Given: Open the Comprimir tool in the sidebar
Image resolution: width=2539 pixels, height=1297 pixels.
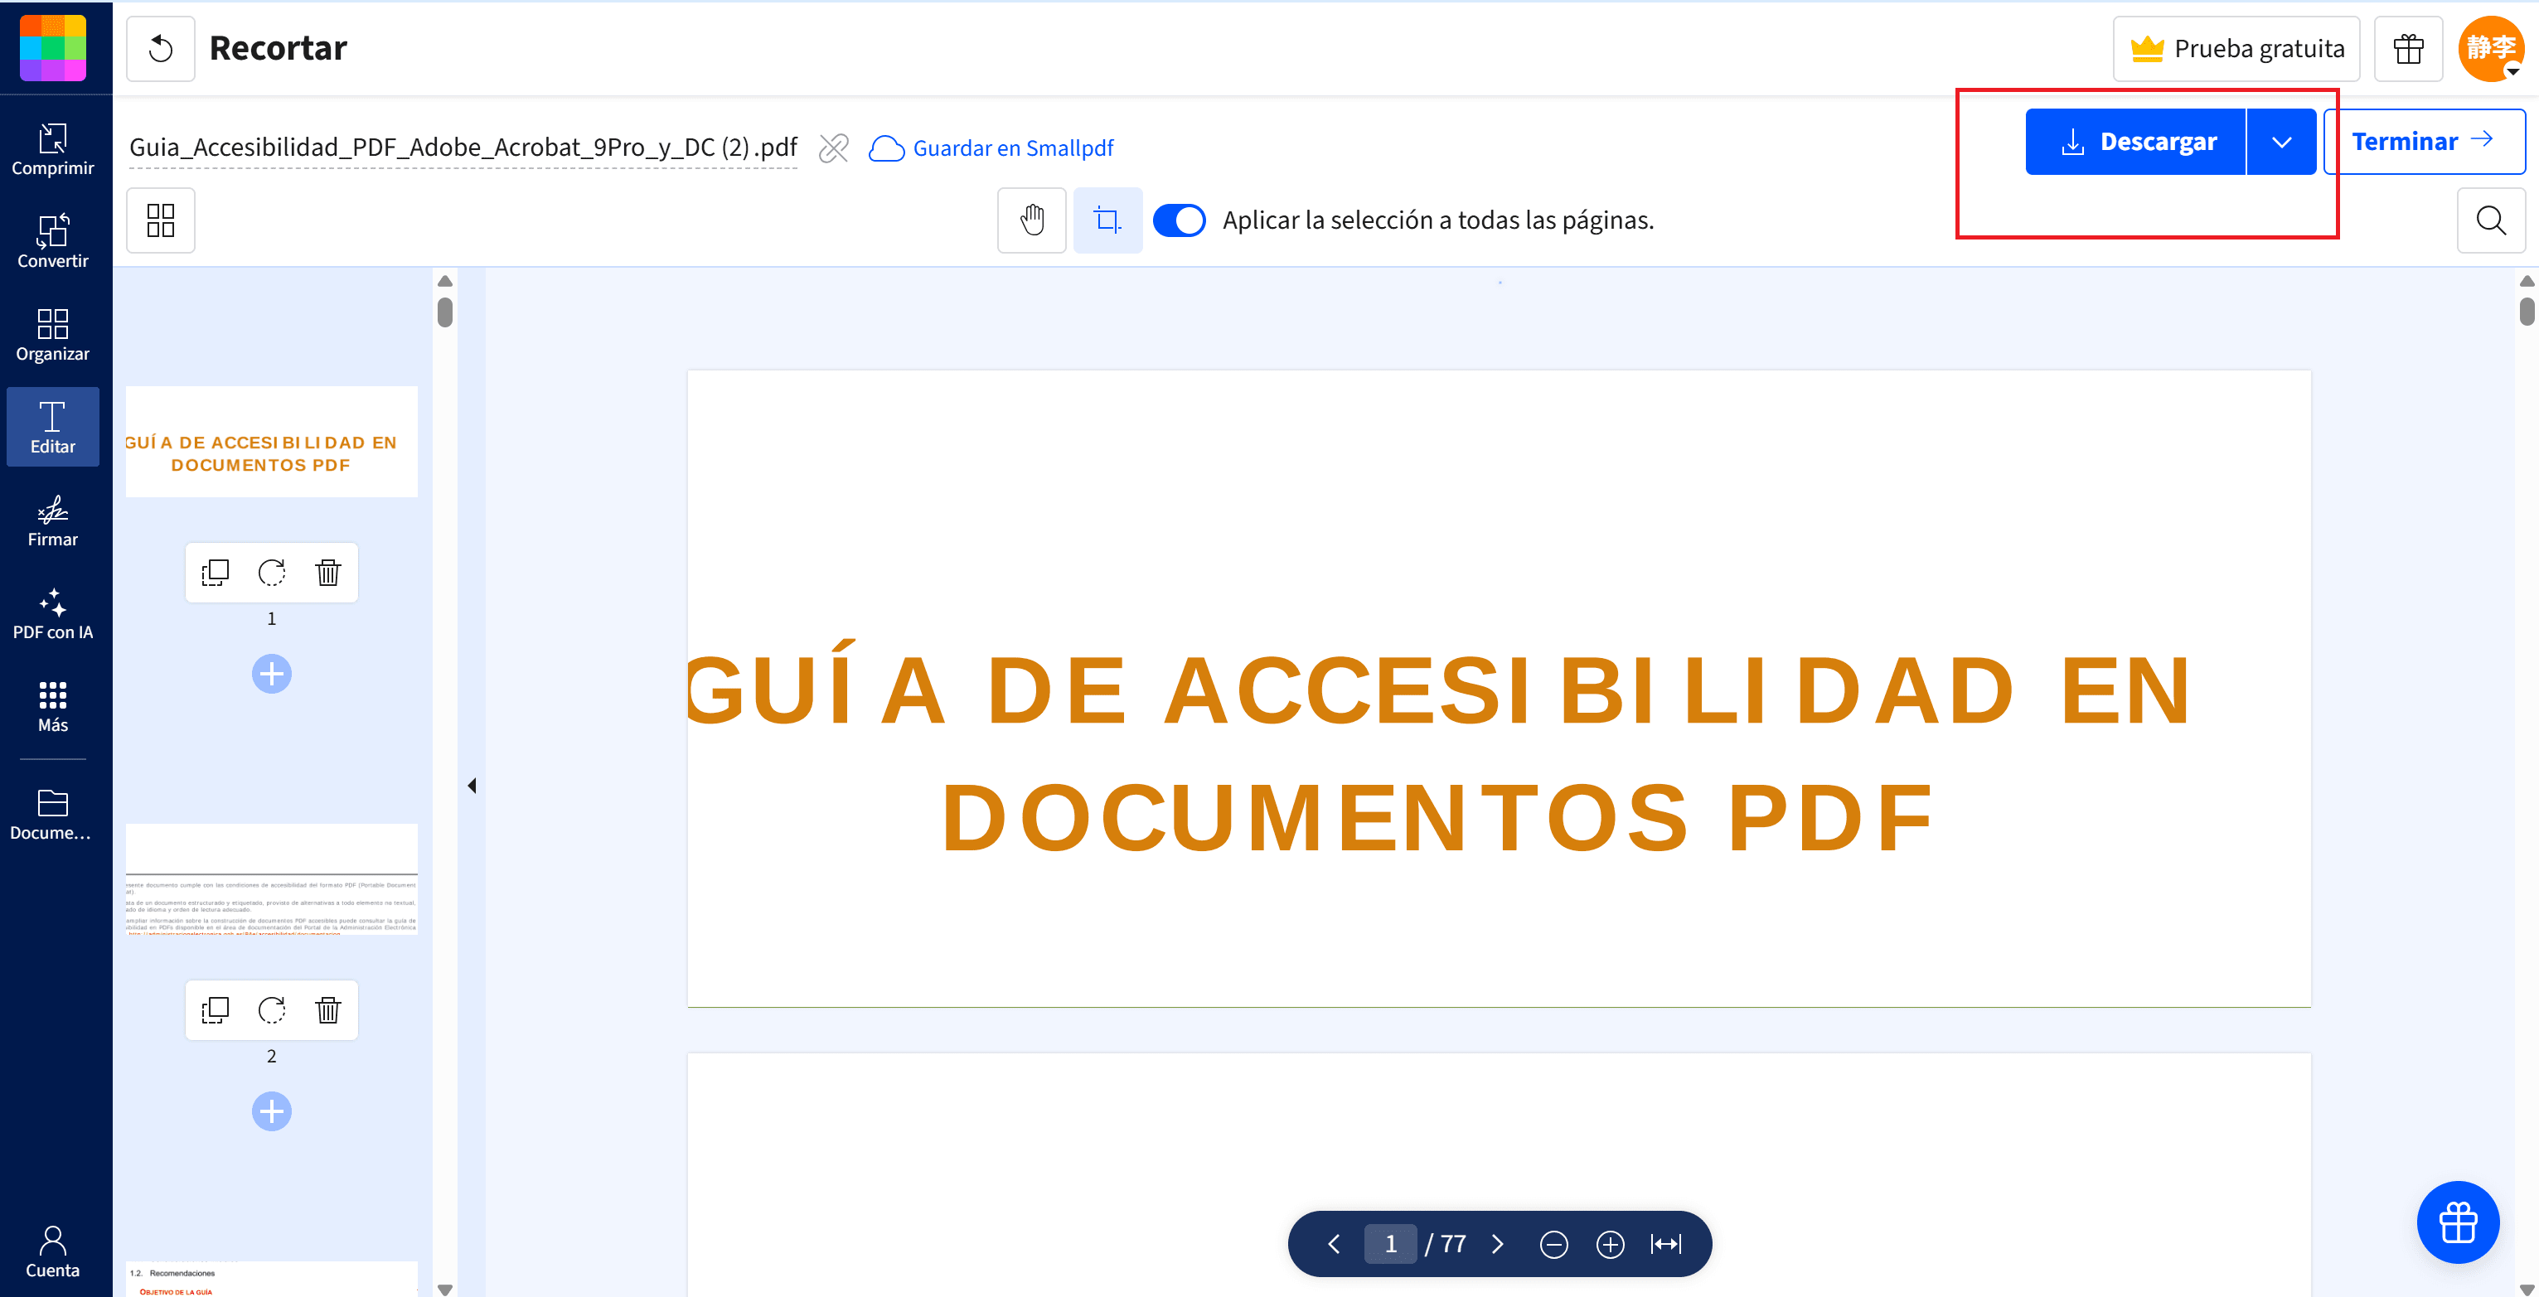Looking at the screenshot, I should (52, 149).
